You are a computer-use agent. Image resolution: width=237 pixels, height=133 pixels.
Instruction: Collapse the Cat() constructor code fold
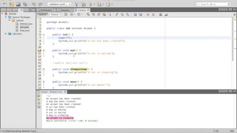click(44, 34)
